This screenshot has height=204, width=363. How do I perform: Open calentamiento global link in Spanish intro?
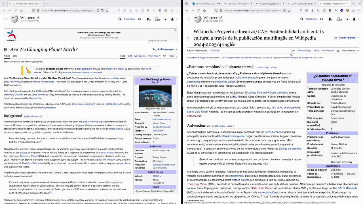223,82
